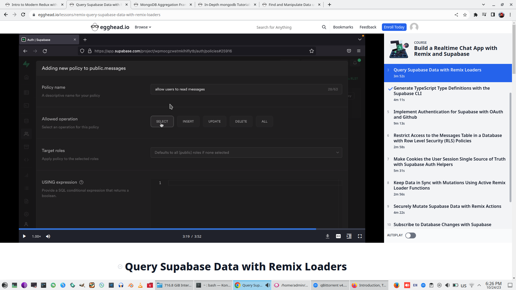Expand the Chrome tab search chevron
The image size is (516, 290).
[x=483, y=5]
